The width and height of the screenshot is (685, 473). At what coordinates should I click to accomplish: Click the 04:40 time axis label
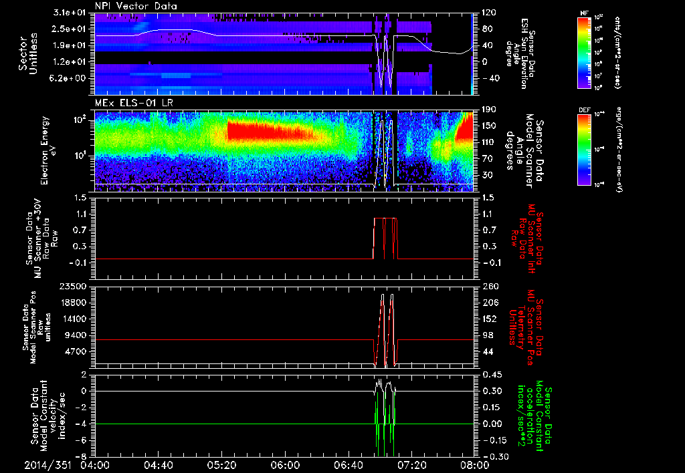pos(159,465)
